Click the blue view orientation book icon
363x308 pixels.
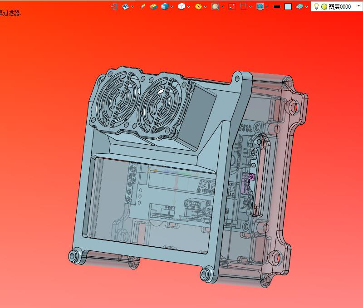tap(126, 6)
